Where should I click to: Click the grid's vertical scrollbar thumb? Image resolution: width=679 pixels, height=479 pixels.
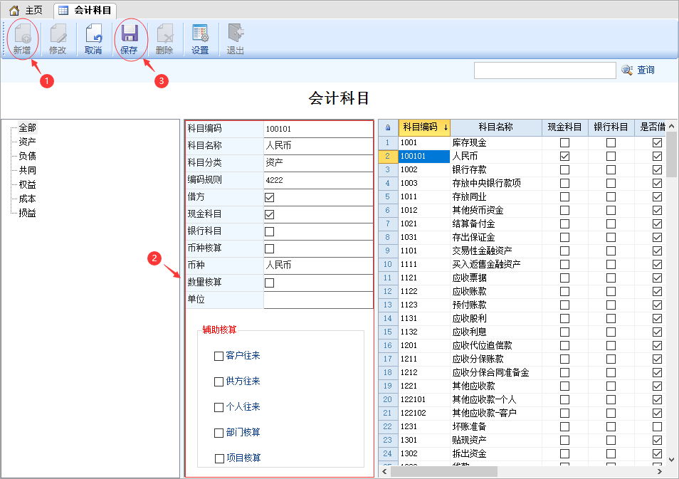[672, 154]
